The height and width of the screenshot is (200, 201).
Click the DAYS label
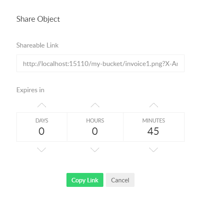(42, 120)
